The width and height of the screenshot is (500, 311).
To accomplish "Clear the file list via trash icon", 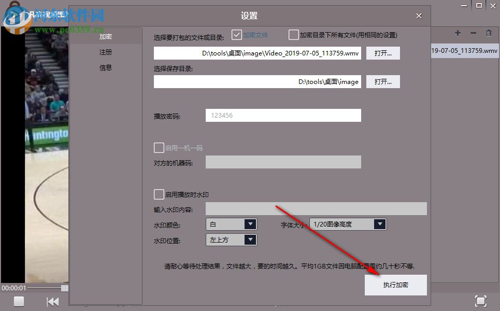I will (x=488, y=33).
